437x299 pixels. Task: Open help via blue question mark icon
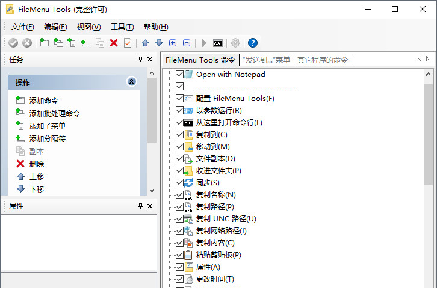(x=252, y=43)
